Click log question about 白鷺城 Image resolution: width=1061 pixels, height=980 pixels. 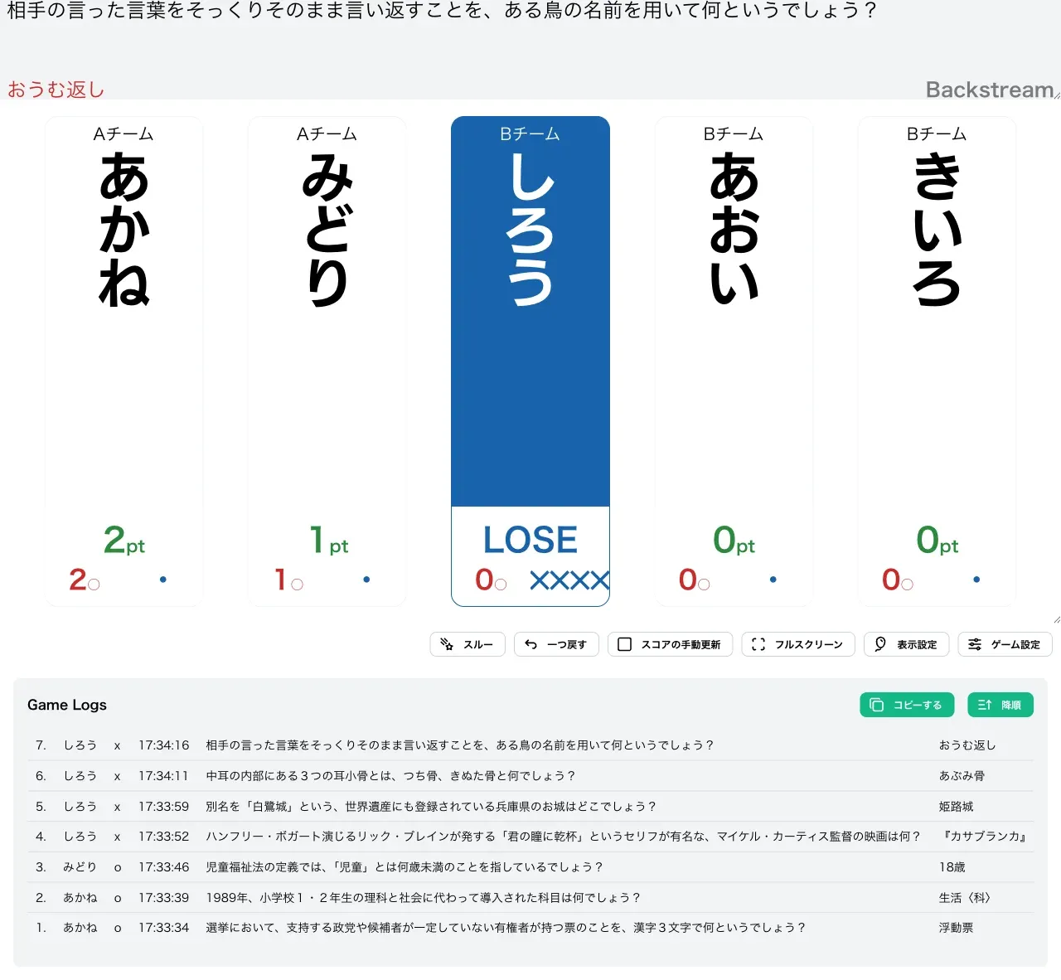click(x=431, y=807)
